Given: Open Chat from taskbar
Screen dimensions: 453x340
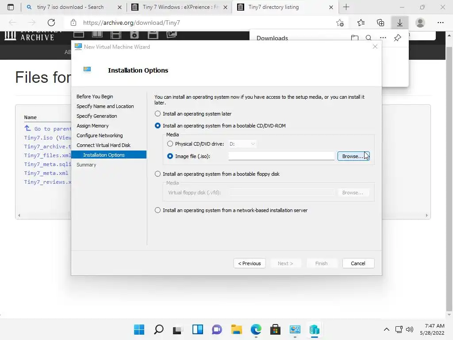Looking at the screenshot, I should [x=217, y=329].
